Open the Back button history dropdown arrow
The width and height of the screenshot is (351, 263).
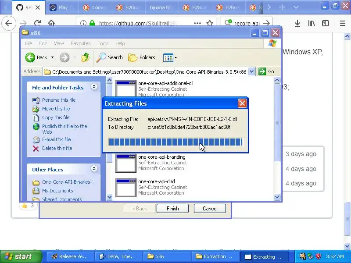(x=52, y=57)
